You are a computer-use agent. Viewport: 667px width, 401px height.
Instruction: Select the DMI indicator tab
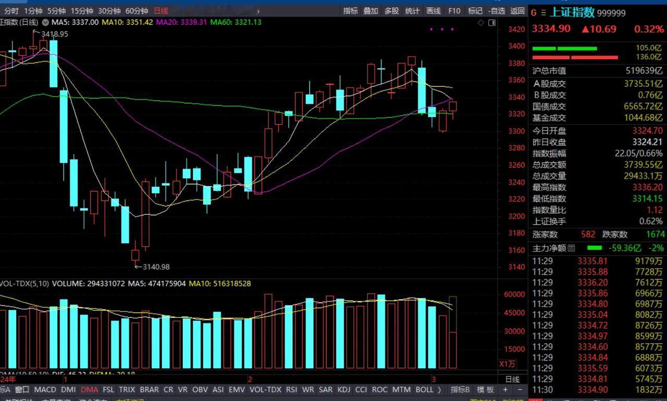pos(68,389)
